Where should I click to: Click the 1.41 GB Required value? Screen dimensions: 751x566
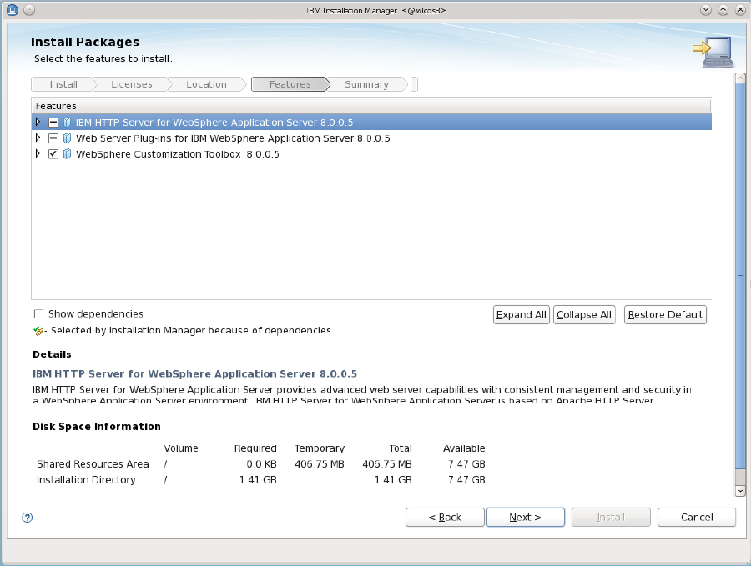click(x=258, y=480)
